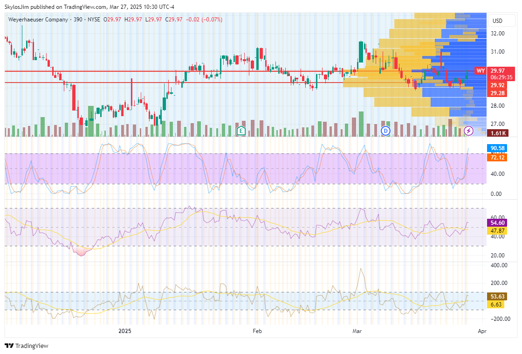
Task: Click the 2025 time axis label
Action: click(125, 331)
